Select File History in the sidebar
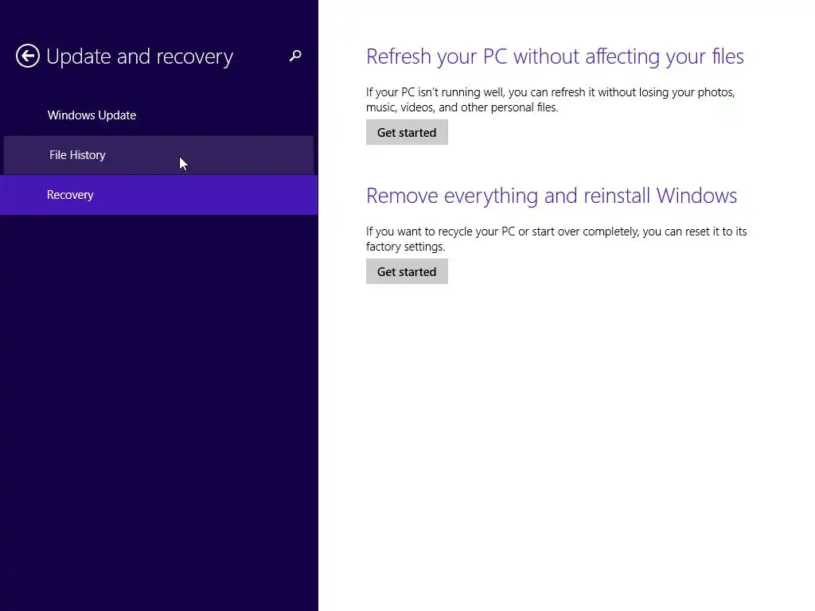Screen dimensions: 815x611 coord(159,155)
